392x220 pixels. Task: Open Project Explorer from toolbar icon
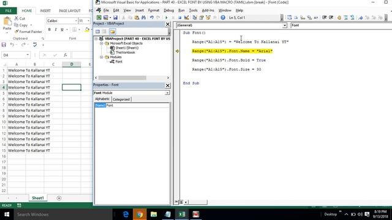(195, 18)
